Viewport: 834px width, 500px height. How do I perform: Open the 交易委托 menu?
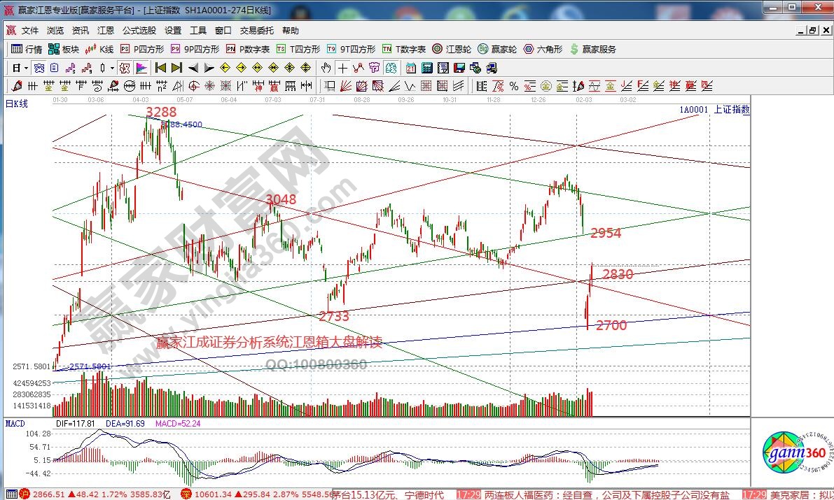pyautogui.click(x=256, y=31)
